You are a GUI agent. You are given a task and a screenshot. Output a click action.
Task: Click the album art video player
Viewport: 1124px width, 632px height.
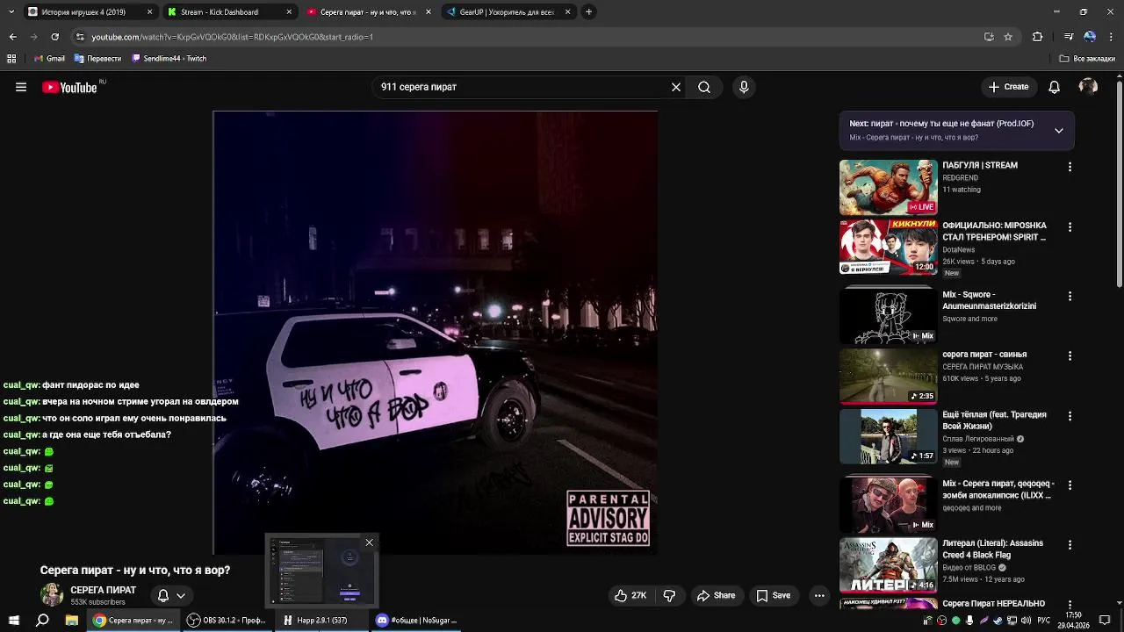(436, 332)
